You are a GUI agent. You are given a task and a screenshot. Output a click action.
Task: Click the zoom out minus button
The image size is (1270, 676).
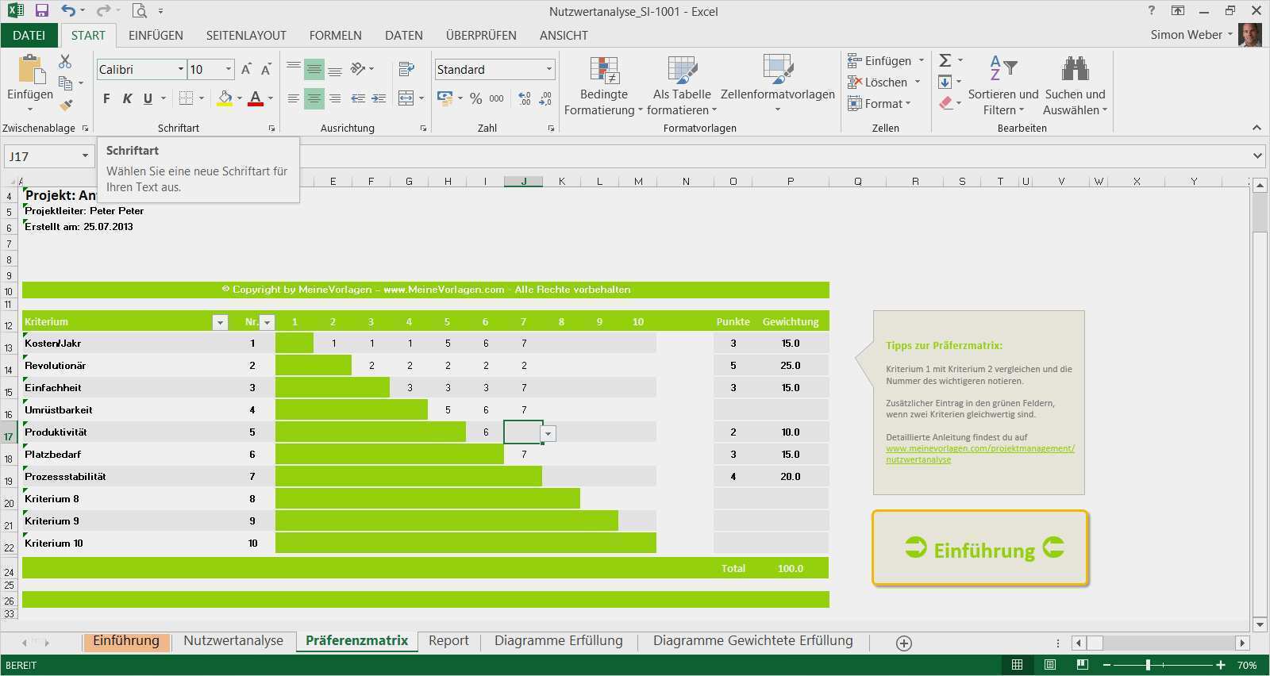click(1106, 665)
